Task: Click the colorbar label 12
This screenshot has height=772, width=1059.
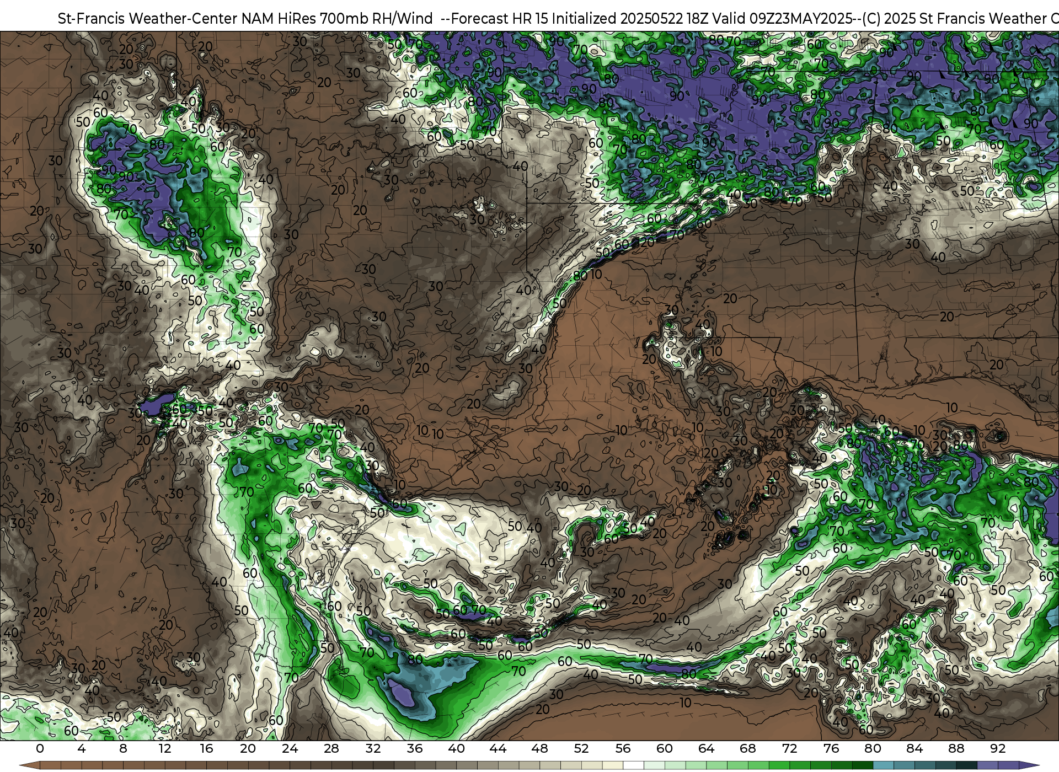Action: pos(165,748)
